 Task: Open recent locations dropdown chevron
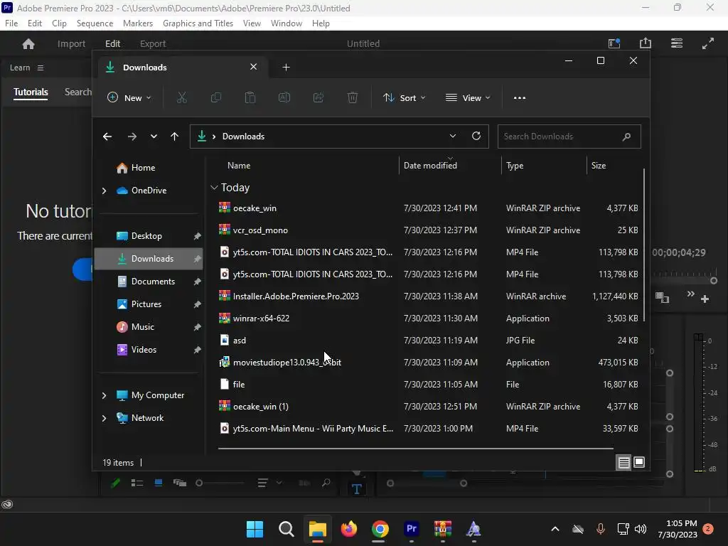154,136
